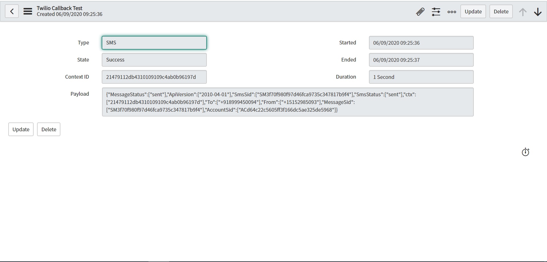The width and height of the screenshot is (547, 262).
Task: Click the header Update button
Action: [473, 11]
